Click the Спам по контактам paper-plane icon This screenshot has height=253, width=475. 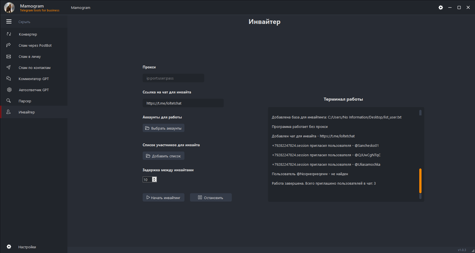coord(9,68)
